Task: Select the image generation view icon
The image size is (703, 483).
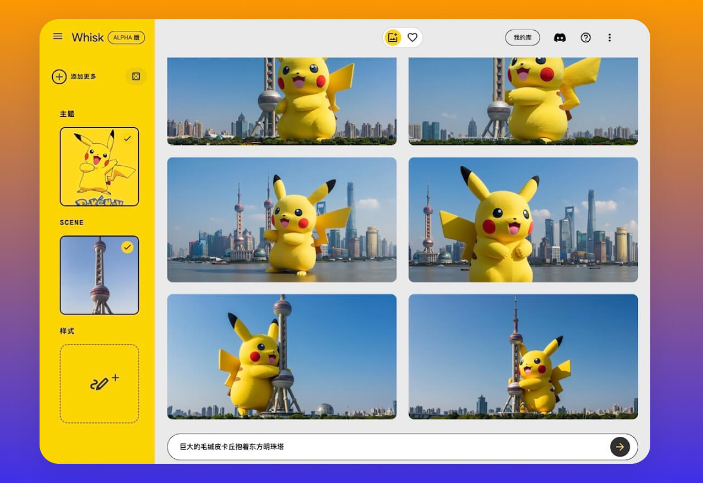Action: [x=393, y=37]
